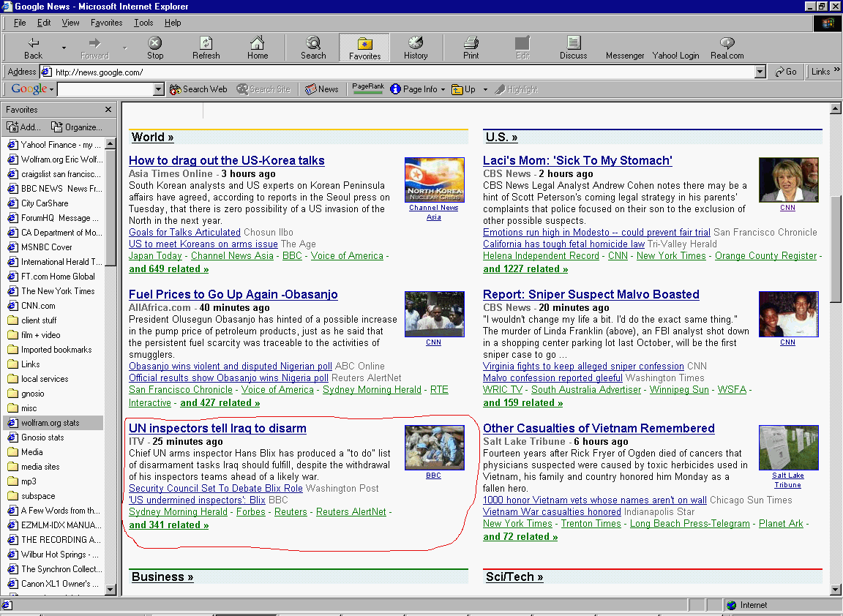This screenshot has height=616, width=843.
Task: Click the Go button beside address bar
Action: tap(786, 72)
